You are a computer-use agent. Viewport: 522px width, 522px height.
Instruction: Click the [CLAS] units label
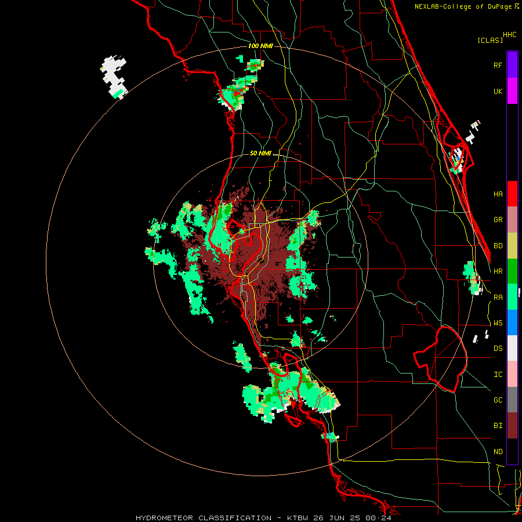point(490,40)
